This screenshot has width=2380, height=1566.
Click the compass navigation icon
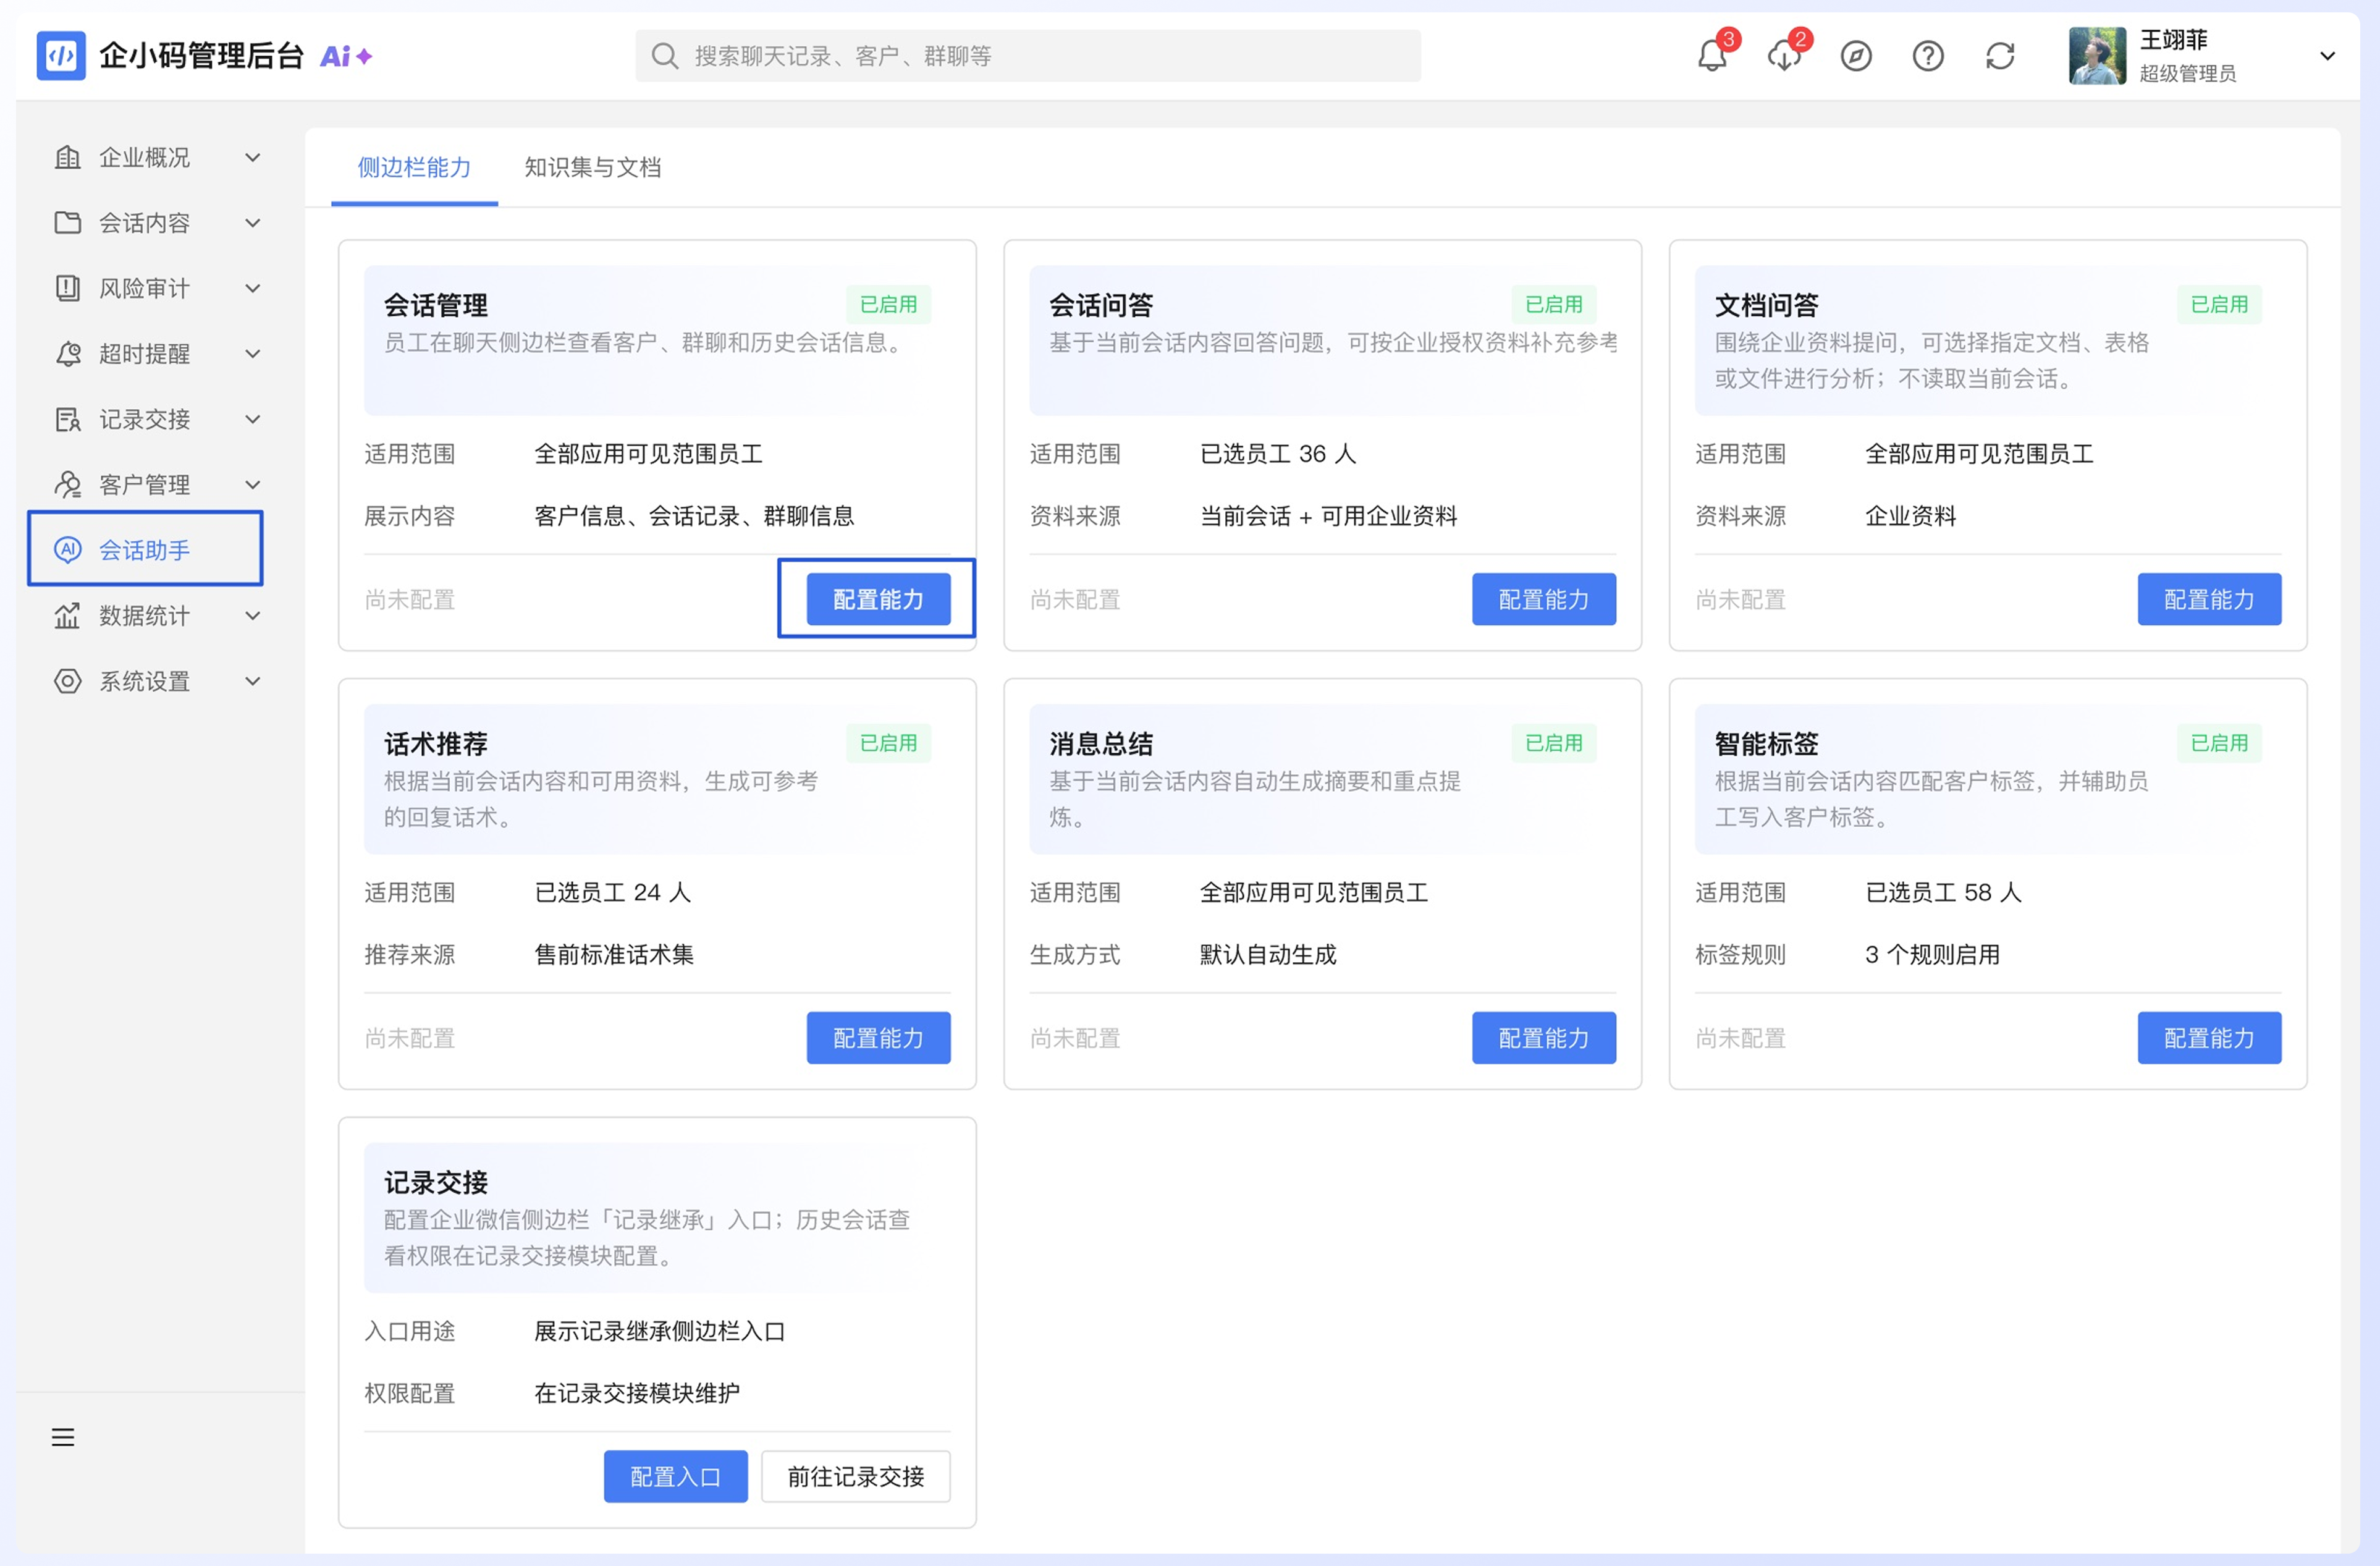pos(1856,56)
